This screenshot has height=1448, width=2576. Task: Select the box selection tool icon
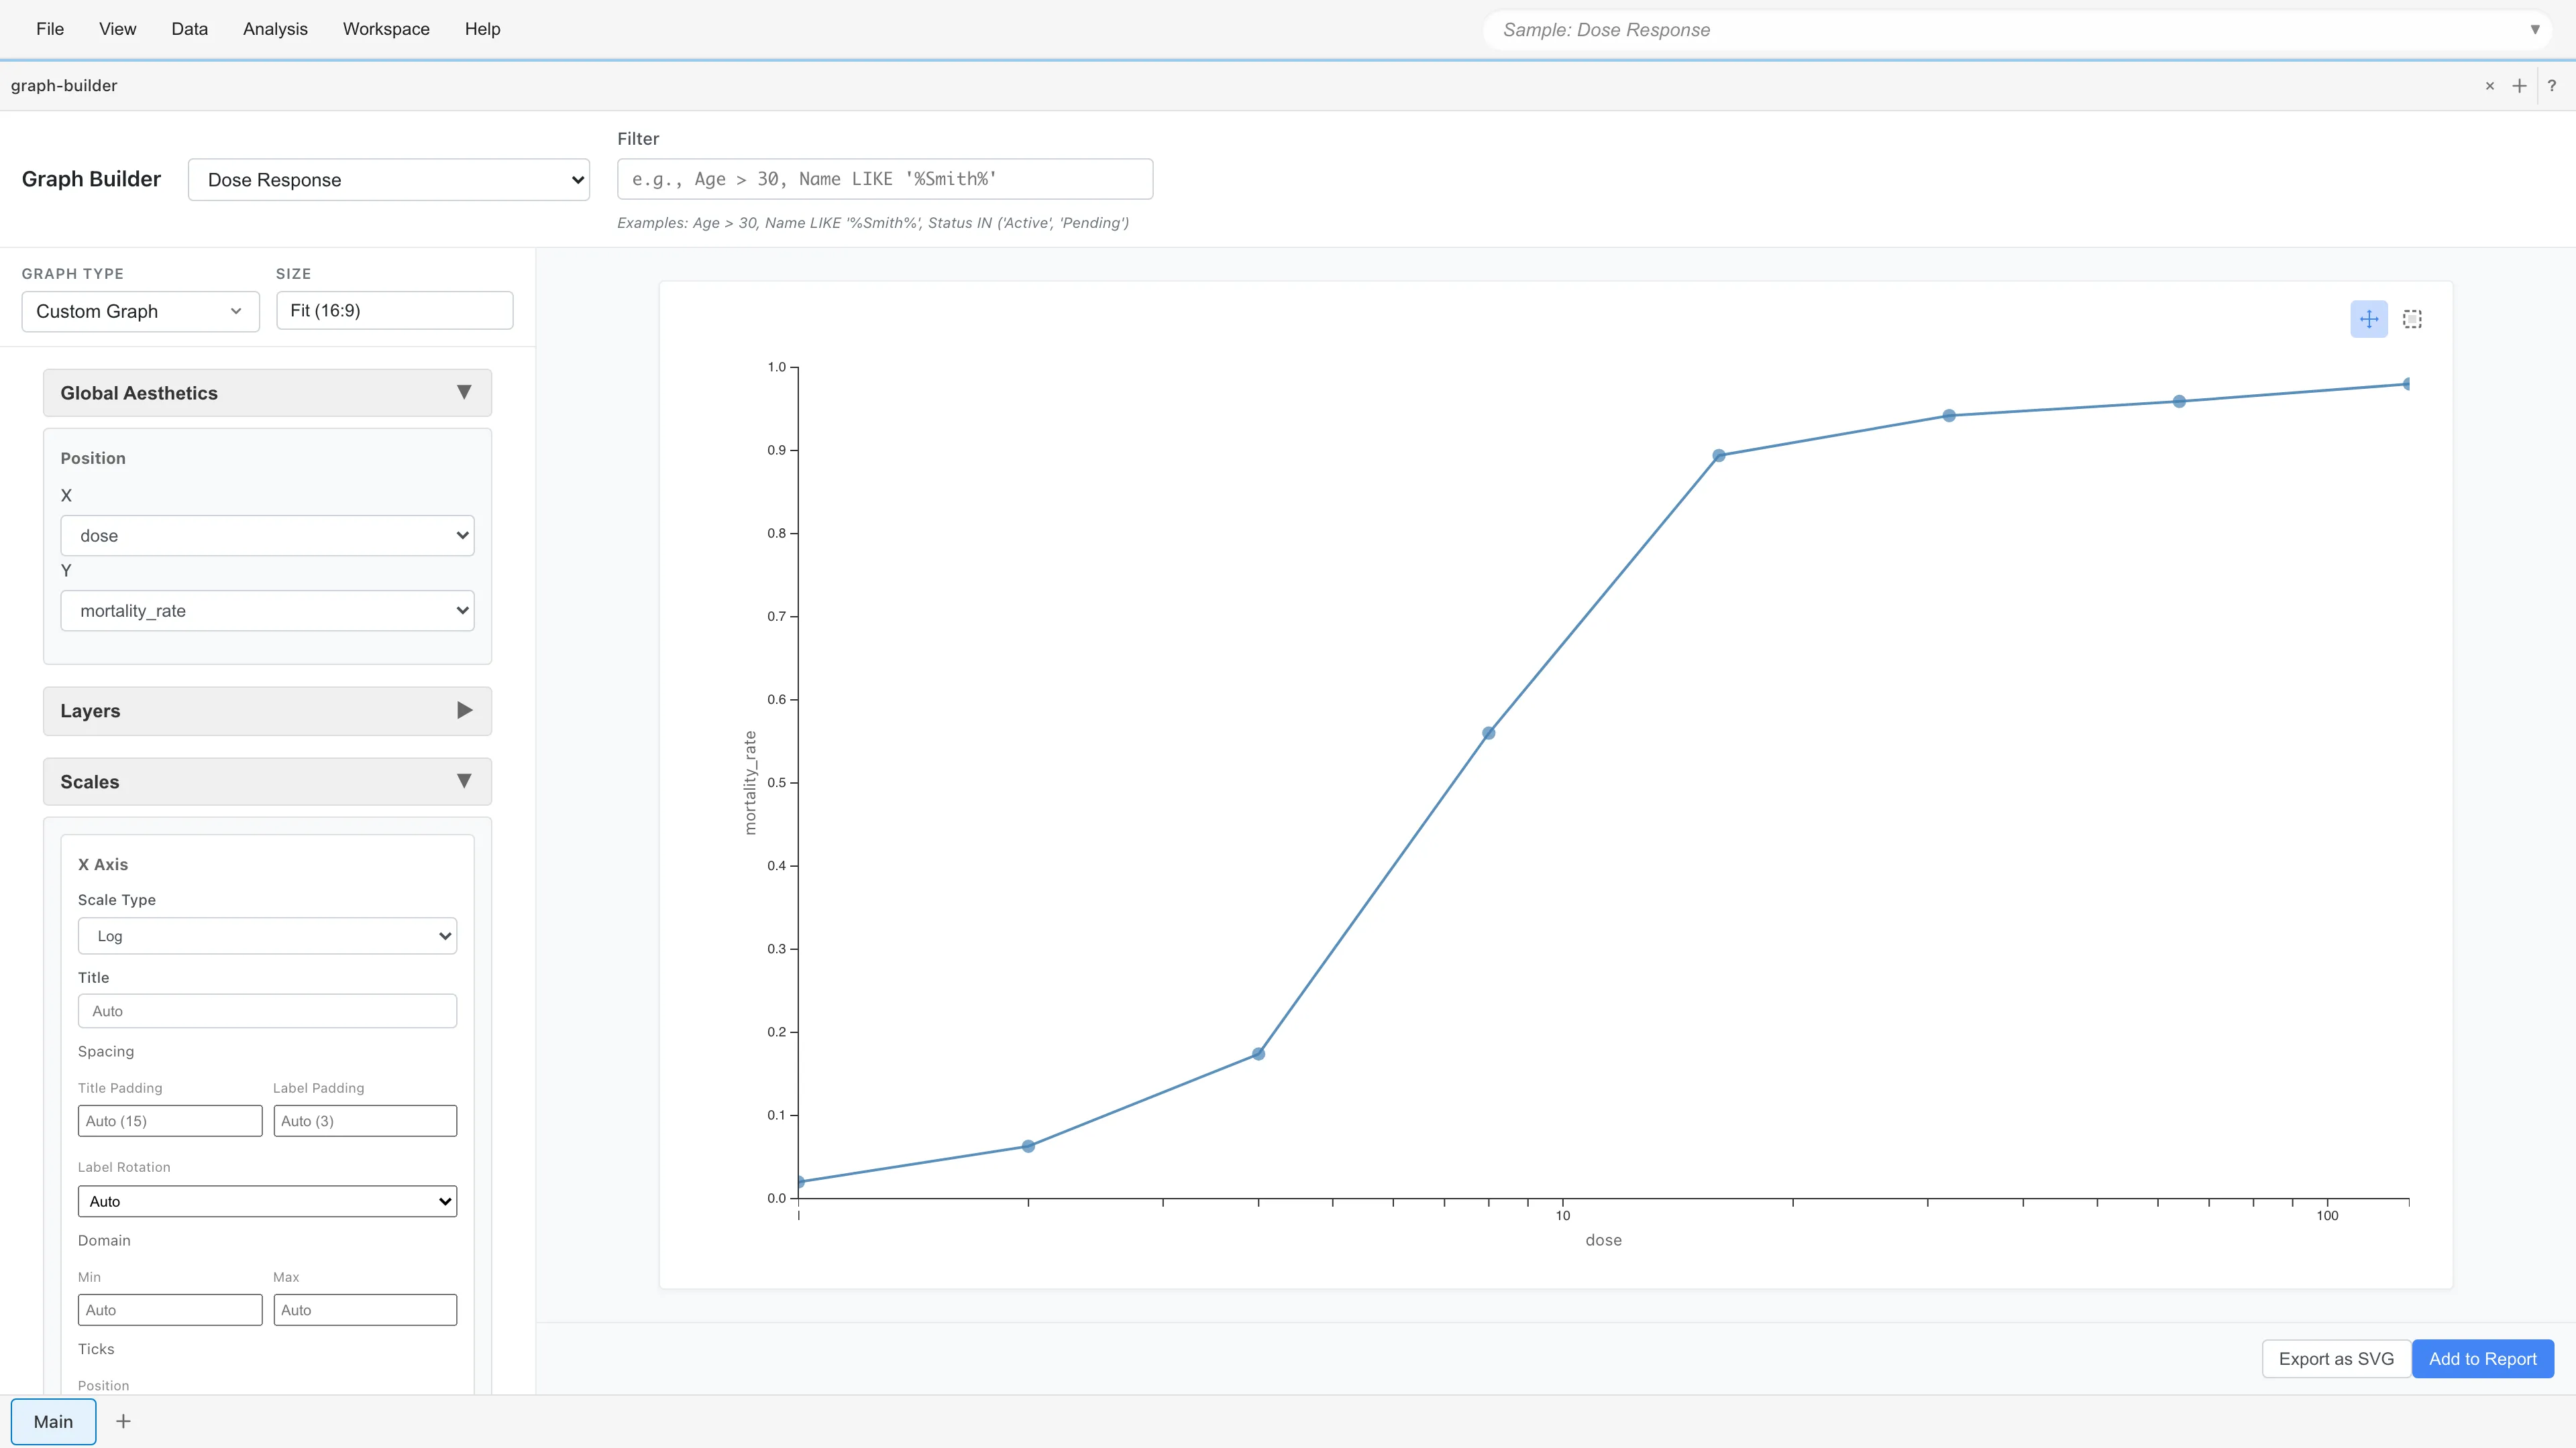coord(2412,319)
